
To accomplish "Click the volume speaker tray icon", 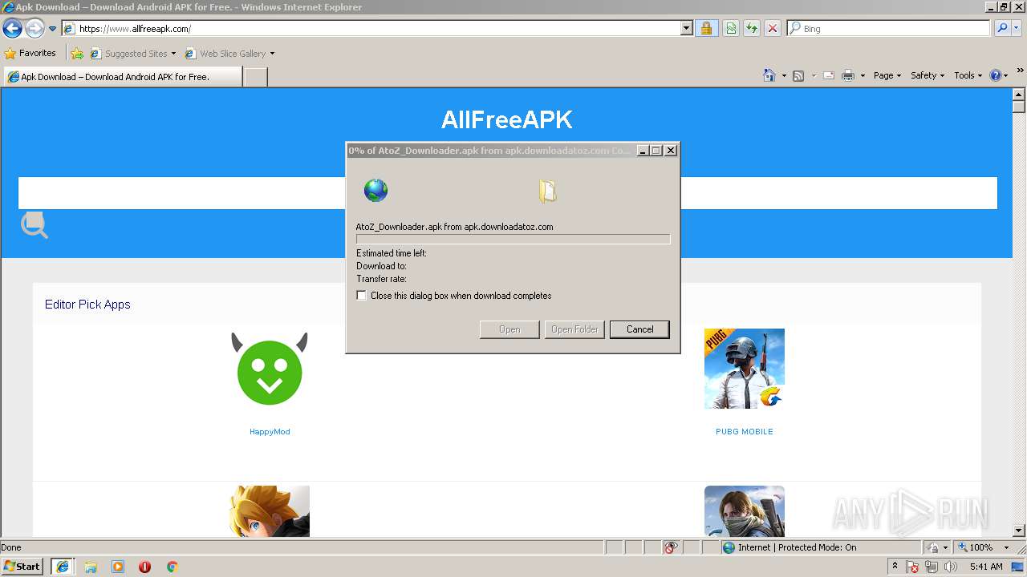I will pyautogui.click(x=951, y=567).
